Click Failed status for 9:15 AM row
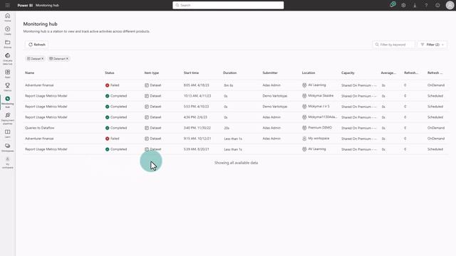Viewport: 456px width, 256px height. pyautogui.click(x=113, y=139)
